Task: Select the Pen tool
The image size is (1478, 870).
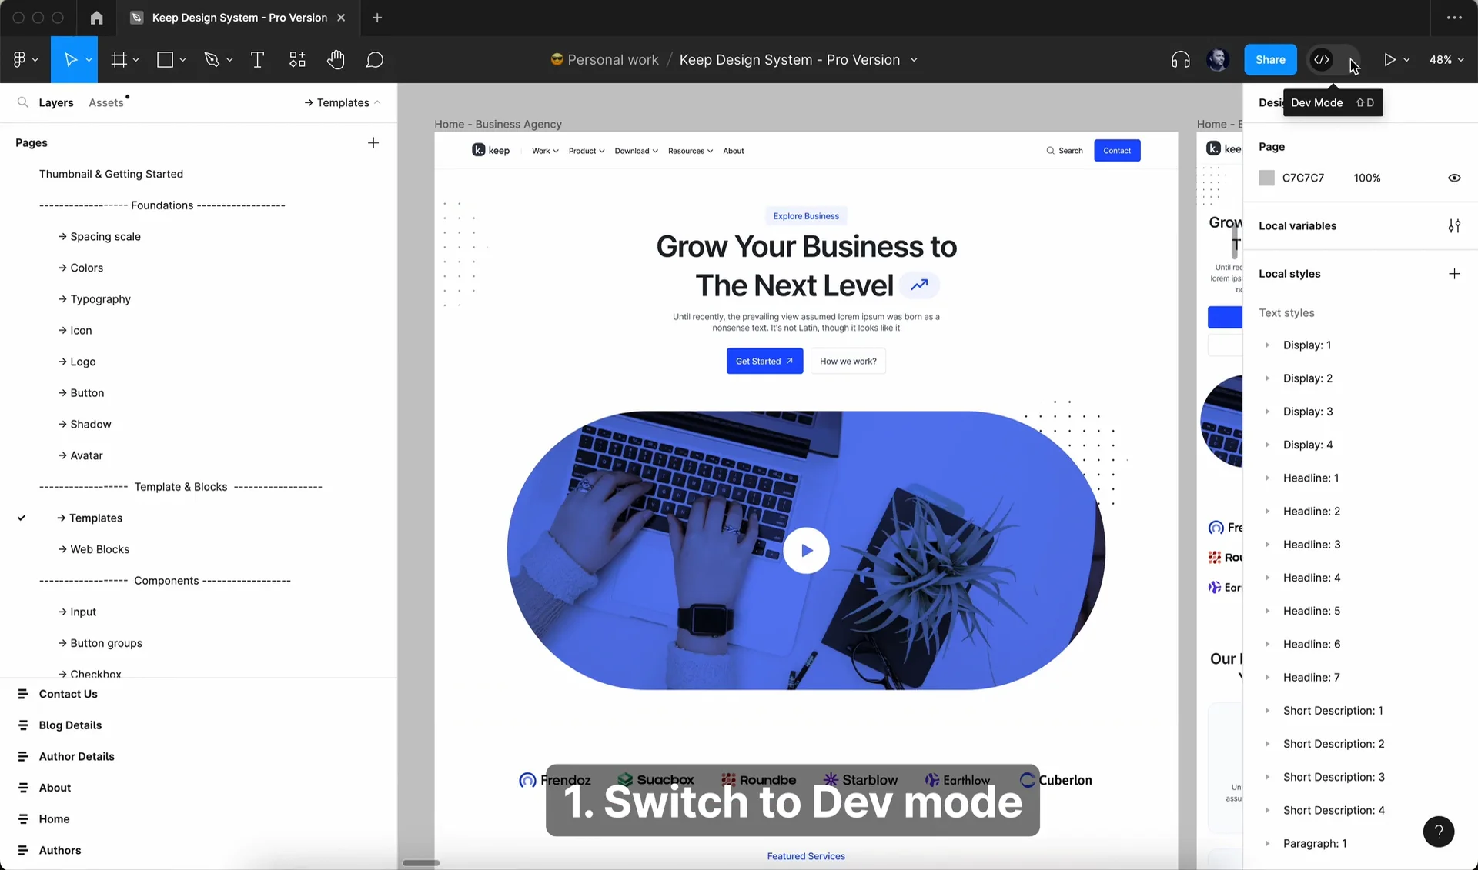Action: [212, 59]
